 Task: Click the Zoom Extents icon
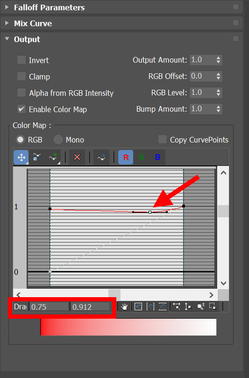pyautogui.click(x=138, y=307)
